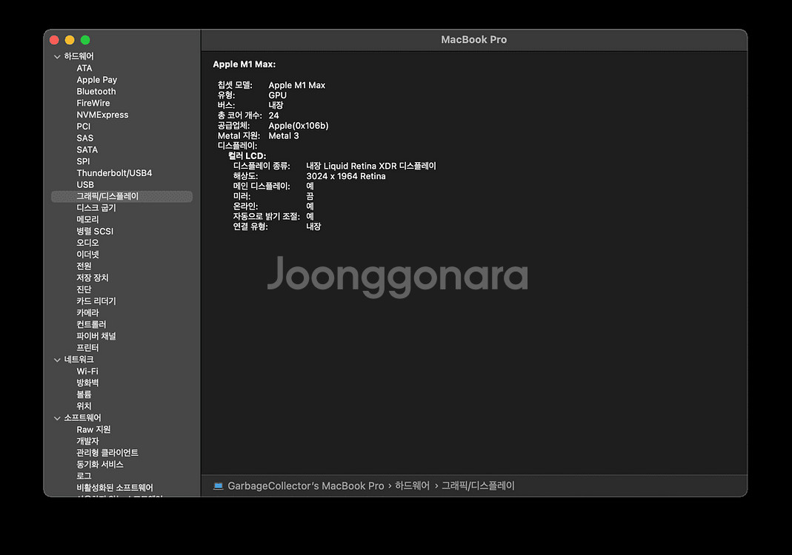
Task: Select 카메라 in the sidebar
Action: click(x=87, y=312)
